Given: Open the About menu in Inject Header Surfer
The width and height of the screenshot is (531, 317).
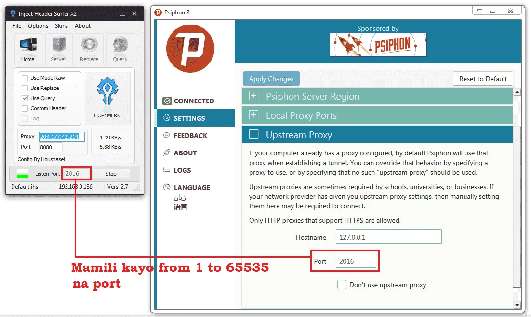Looking at the screenshot, I should point(82,25).
